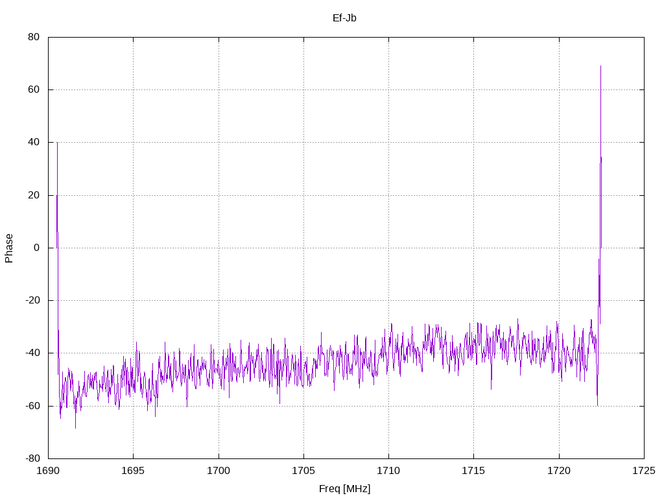
Task: Click the x-axis tick label 1725
Action: [644, 471]
